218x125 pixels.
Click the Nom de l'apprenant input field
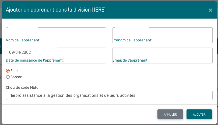coord(56,33)
